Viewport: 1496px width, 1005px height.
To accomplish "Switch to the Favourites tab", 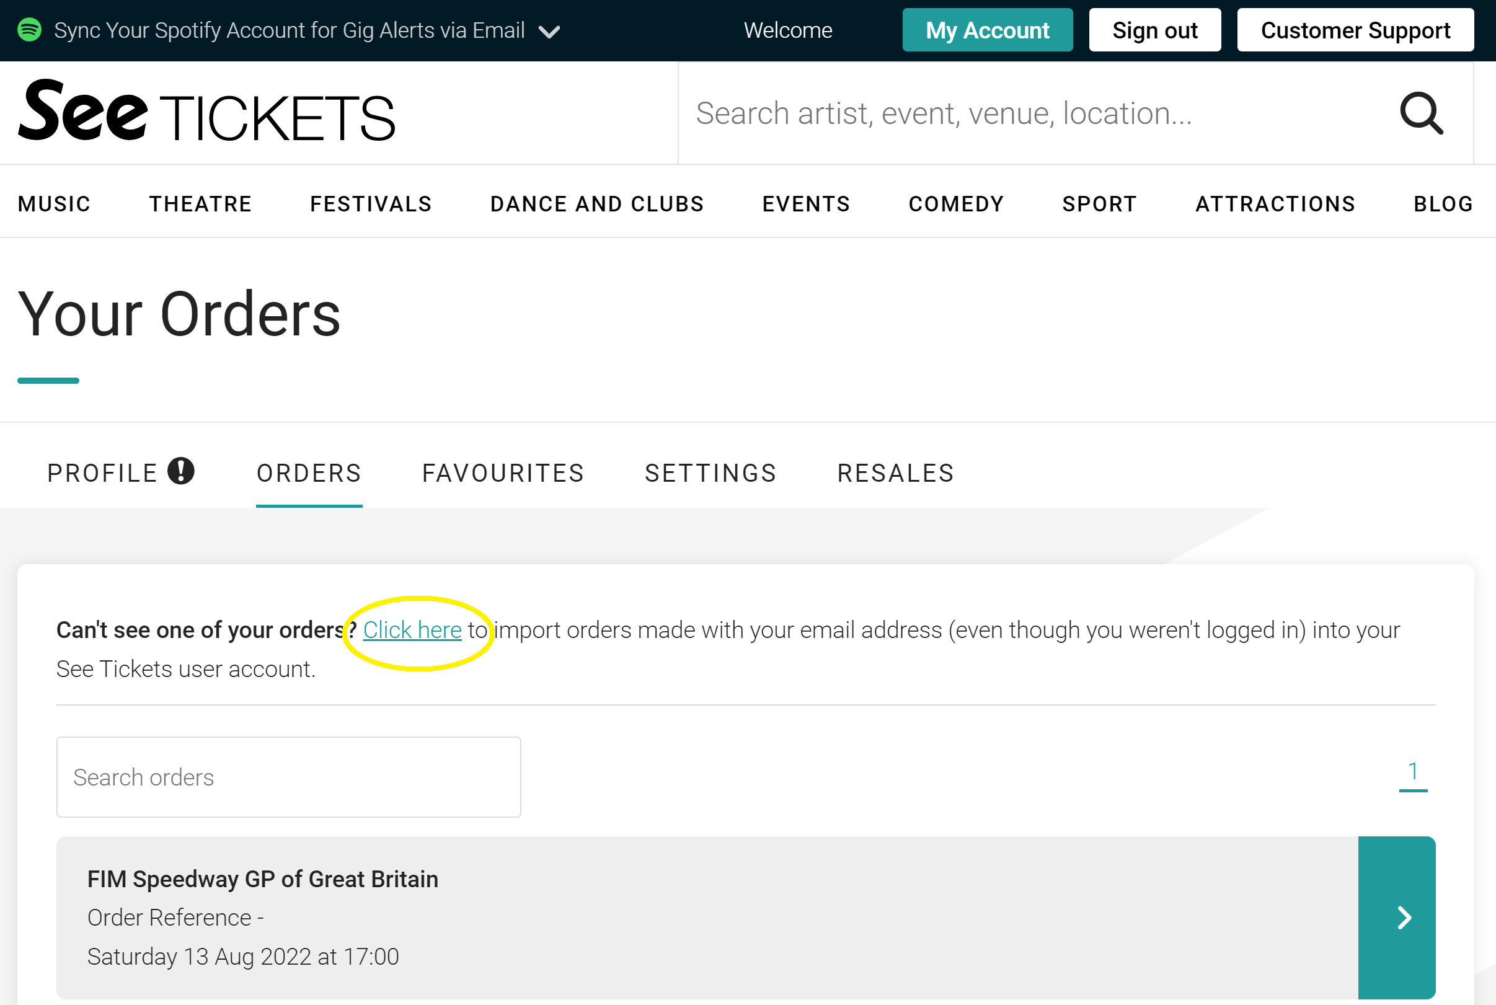I will coord(503,473).
